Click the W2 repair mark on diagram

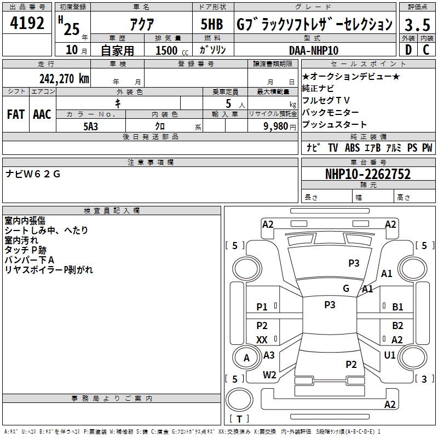click(269, 374)
